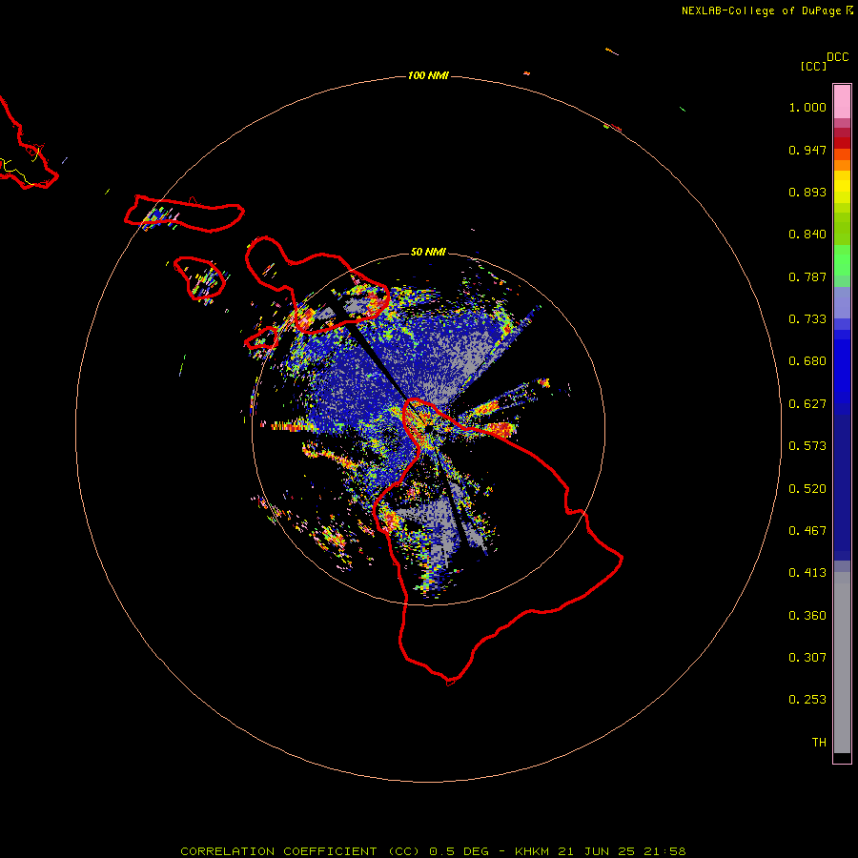Click the 0.840 scale value
858x858 pixels.
click(x=807, y=235)
